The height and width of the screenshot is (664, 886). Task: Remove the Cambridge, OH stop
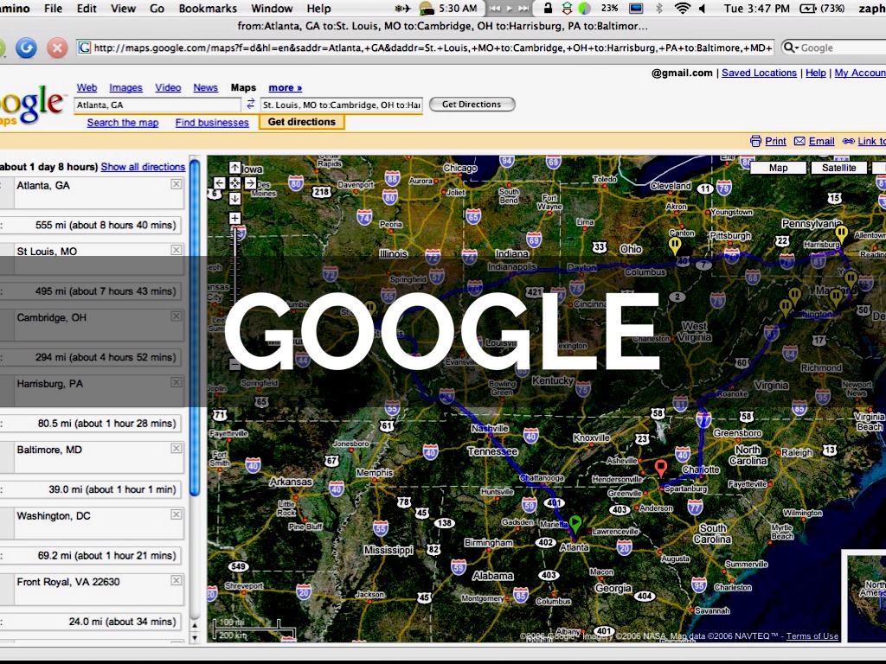(177, 316)
